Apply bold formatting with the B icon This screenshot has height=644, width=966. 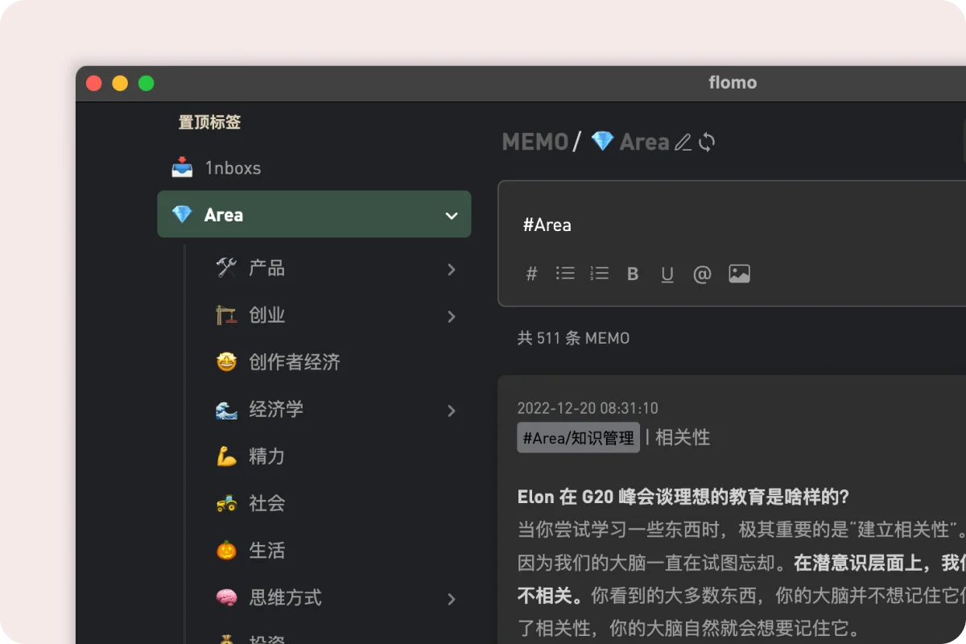tap(633, 274)
